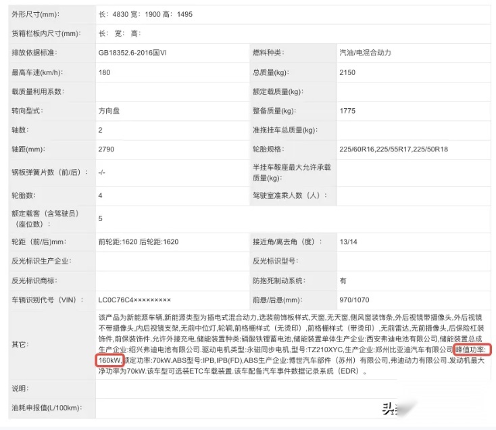496x430 pixels.
Task: Click the 驾驶室准乘人数(人) label
Action: [289, 195]
